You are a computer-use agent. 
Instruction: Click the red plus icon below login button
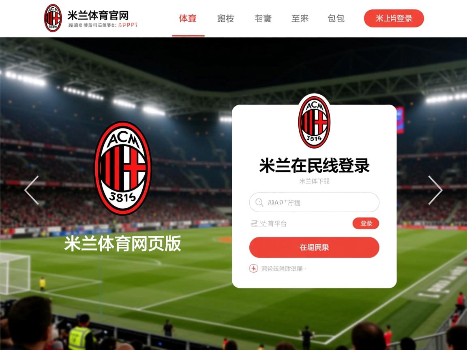[253, 269]
